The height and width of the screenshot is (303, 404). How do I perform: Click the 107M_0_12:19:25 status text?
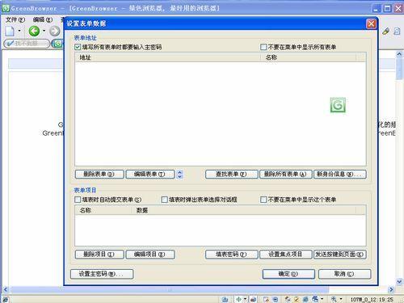pyautogui.click(x=372, y=300)
